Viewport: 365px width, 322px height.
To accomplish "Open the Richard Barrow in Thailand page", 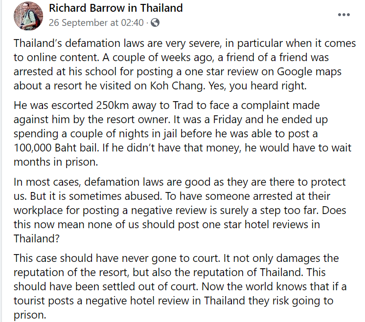I will (x=115, y=8).
